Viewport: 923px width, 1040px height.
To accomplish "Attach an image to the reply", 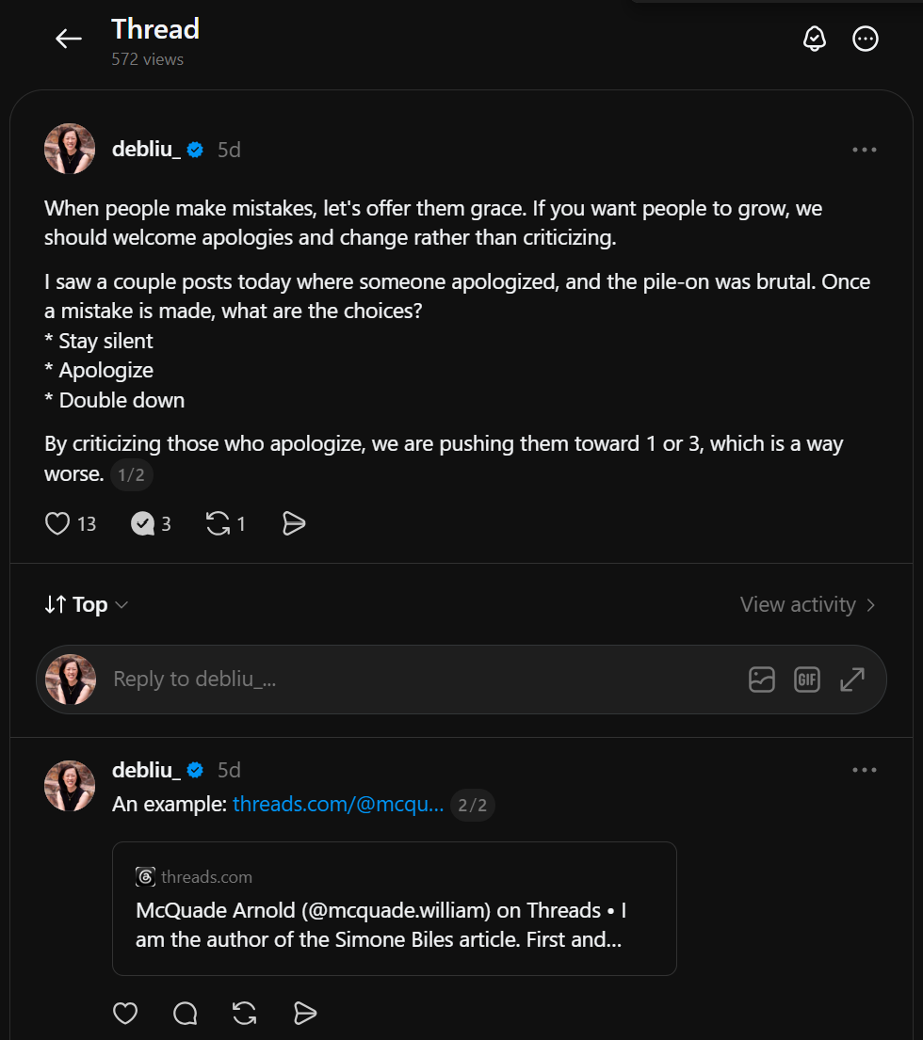I will pos(761,680).
